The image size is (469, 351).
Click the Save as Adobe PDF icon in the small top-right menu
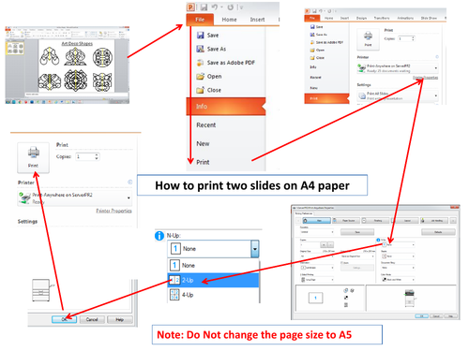coord(312,42)
